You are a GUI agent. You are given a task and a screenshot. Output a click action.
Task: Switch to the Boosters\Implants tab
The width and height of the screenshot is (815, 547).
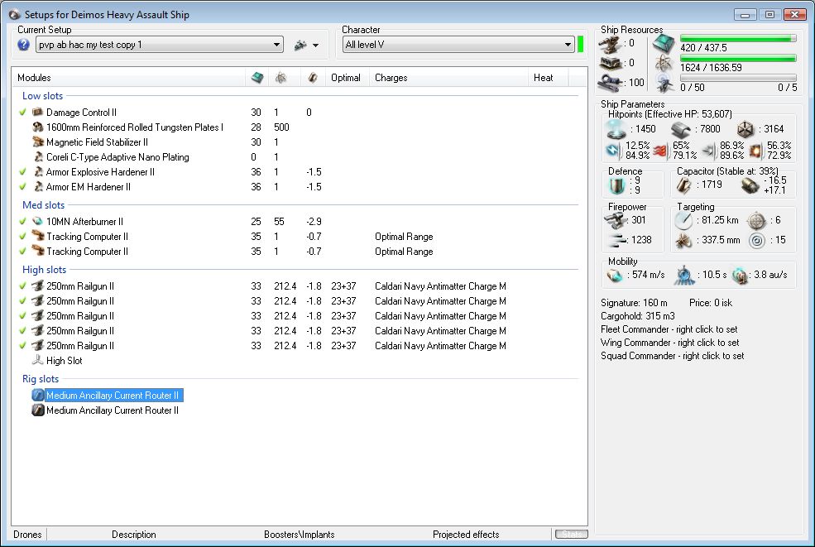coord(300,534)
